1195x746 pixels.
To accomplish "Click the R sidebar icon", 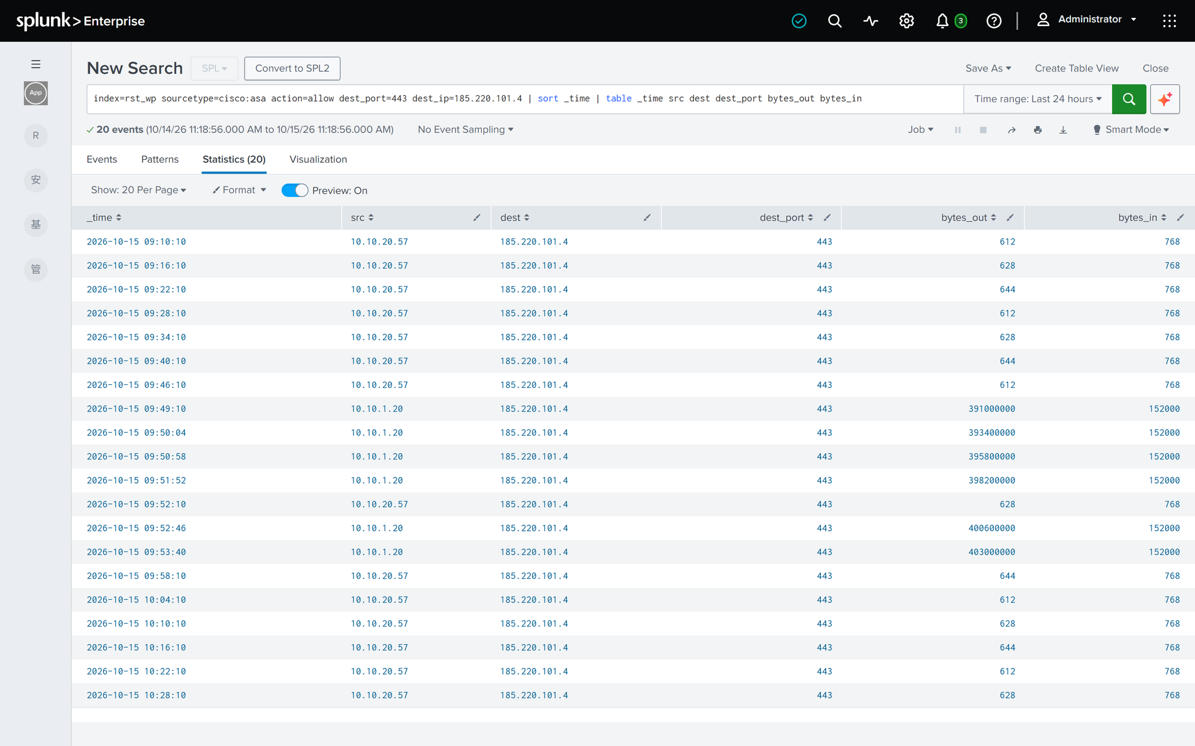I will pos(36,136).
